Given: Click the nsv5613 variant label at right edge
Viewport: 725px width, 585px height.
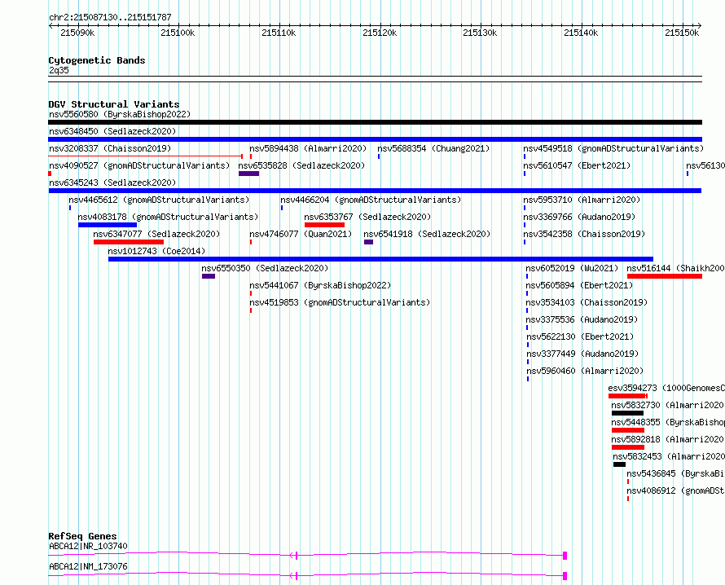Looking at the screenshot, I should tap(705, 165).
